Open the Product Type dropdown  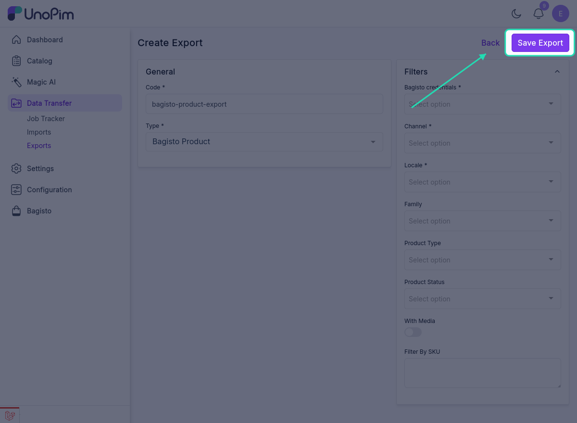(x=483, y=260)
